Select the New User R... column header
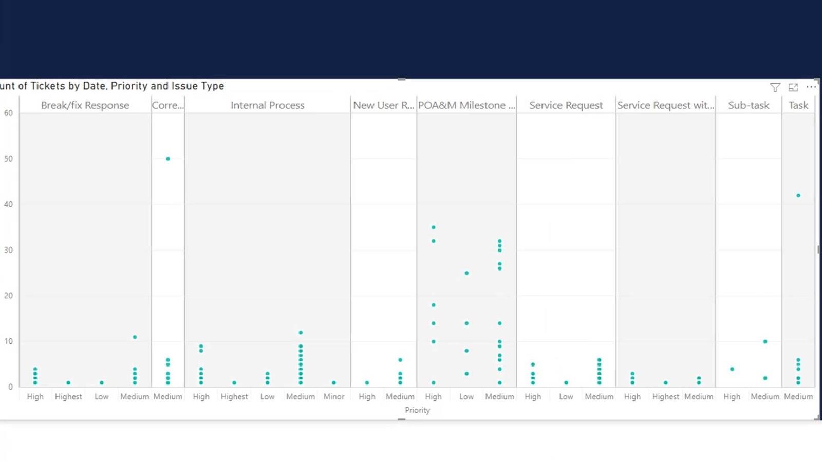822x462 pixels. 383,105
